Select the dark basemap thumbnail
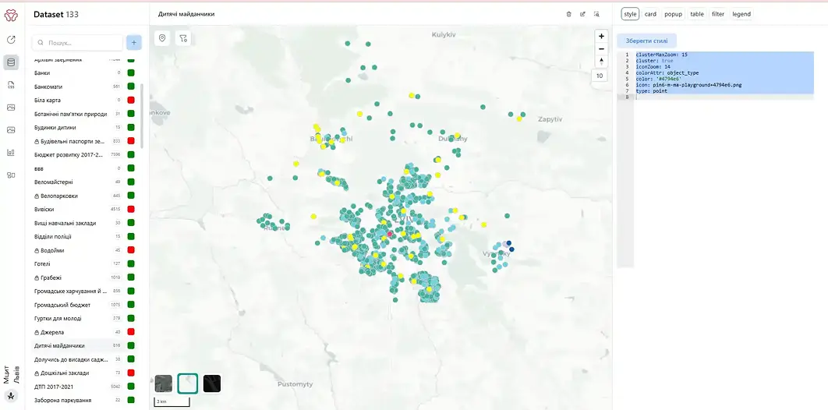 [212, 383]
